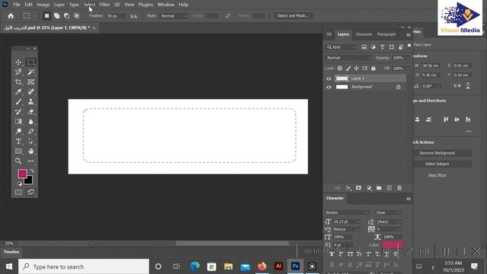Viewport: 487px width, 274px height.
Task: Enable Add to Selection mode
Action: click(56, 16)
